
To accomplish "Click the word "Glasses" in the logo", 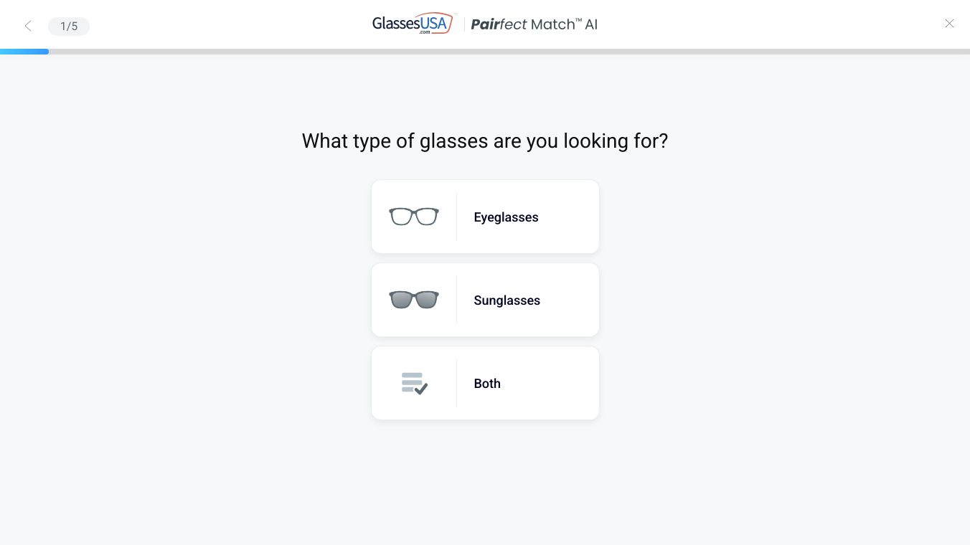I will click(x=396, y=24).
